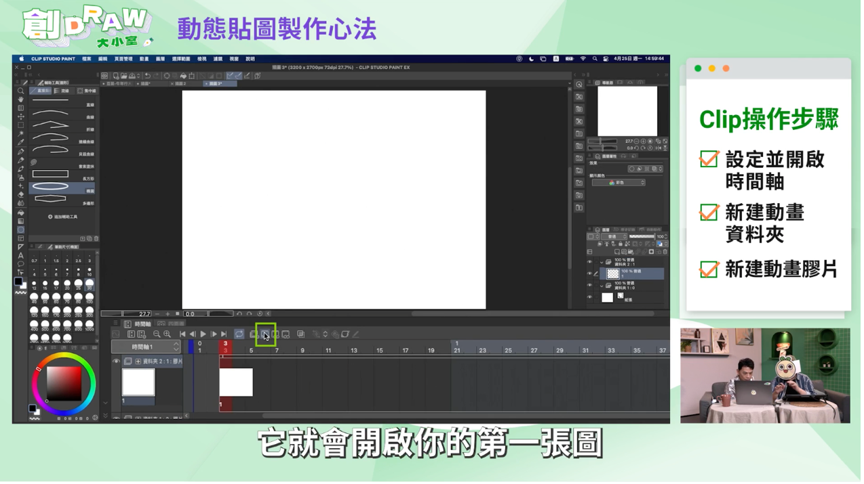
Task: Open the 時間軸1 timeline dropdown
Action: [x=146, y=347]
